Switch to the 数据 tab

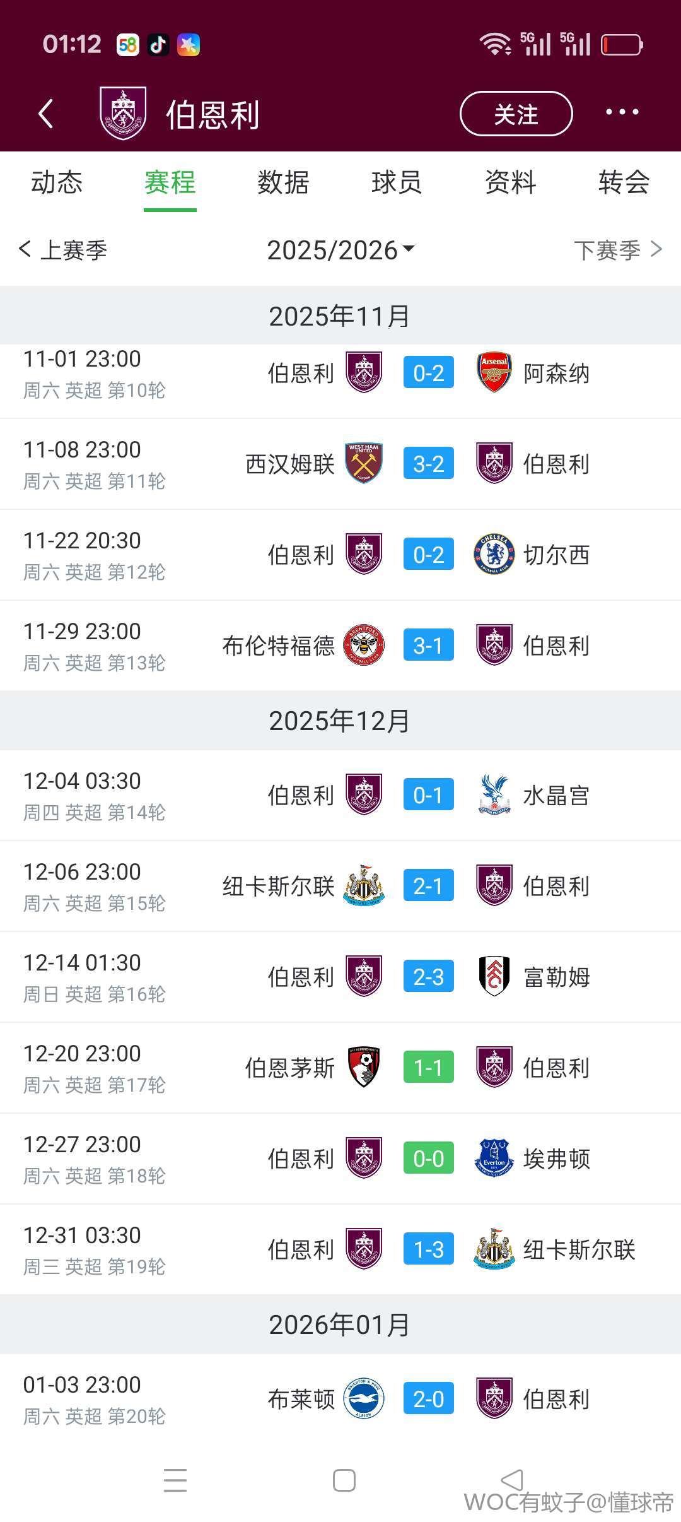click(283, 182)
